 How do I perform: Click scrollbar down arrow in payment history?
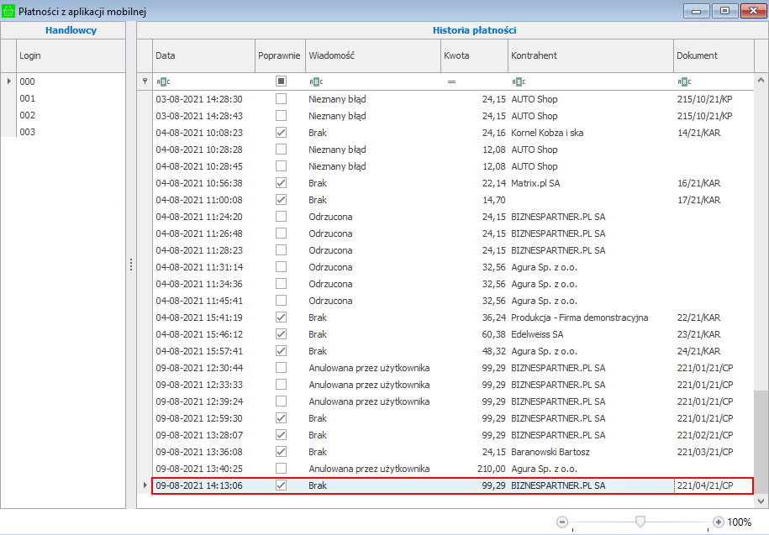click(761, 501)
